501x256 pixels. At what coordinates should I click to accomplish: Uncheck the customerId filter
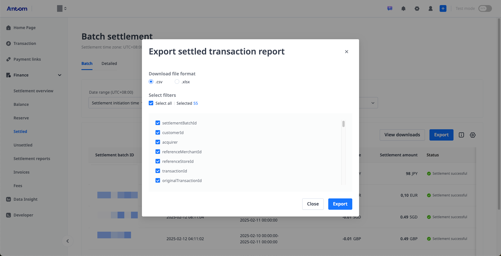point(158,132)
